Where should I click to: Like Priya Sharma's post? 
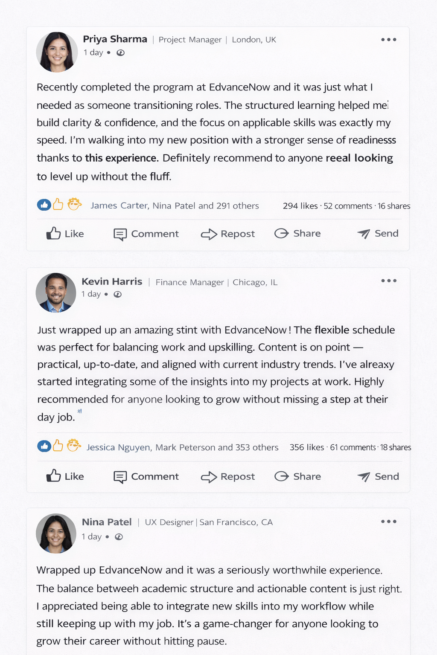coord(65,234)
